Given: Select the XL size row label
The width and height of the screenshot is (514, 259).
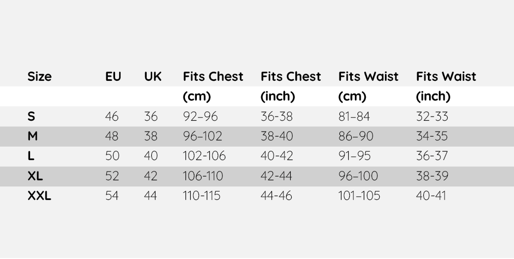Looking at the screenshot, I should (x=35, y=176).
